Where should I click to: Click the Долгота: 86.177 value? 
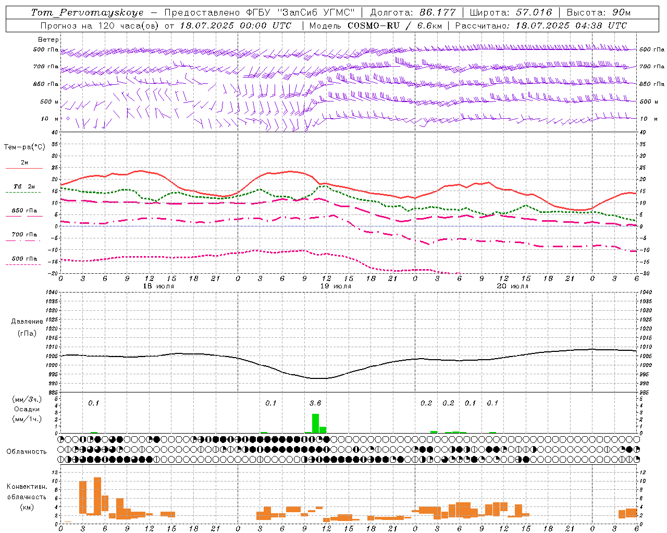(413, 12)
